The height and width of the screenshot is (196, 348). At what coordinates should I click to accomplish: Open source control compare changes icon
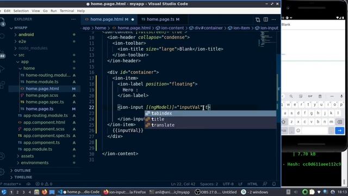point(257,20)
